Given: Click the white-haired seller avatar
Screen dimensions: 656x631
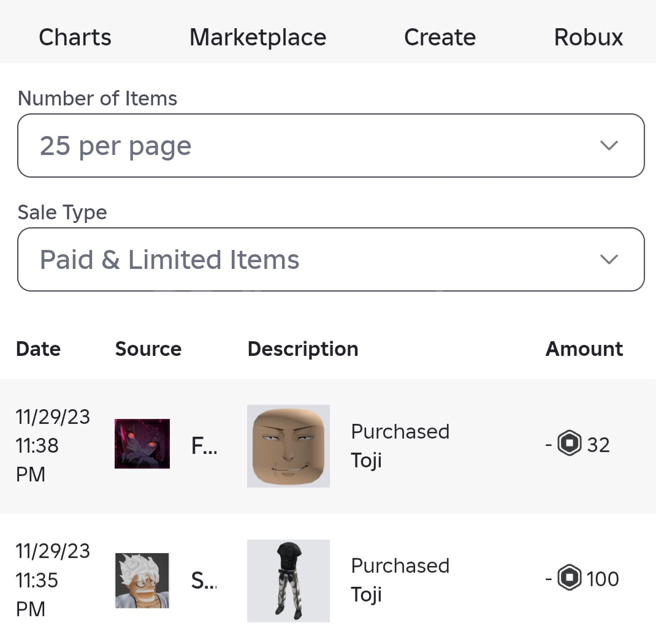Looking at the screenshot, I should [142, 580].
